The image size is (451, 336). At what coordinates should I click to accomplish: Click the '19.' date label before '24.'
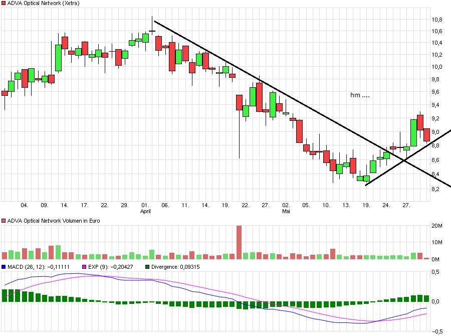click(x=366, y=205)
